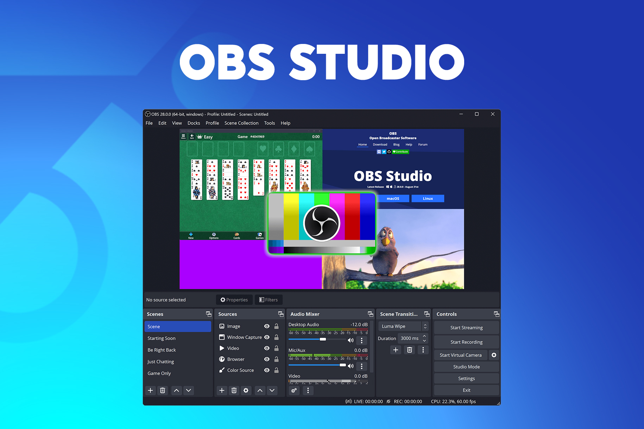Delete scene transition with trash icon
This screenshot has width=644, height=429.
pyautogui.click(x=410, y=350)
